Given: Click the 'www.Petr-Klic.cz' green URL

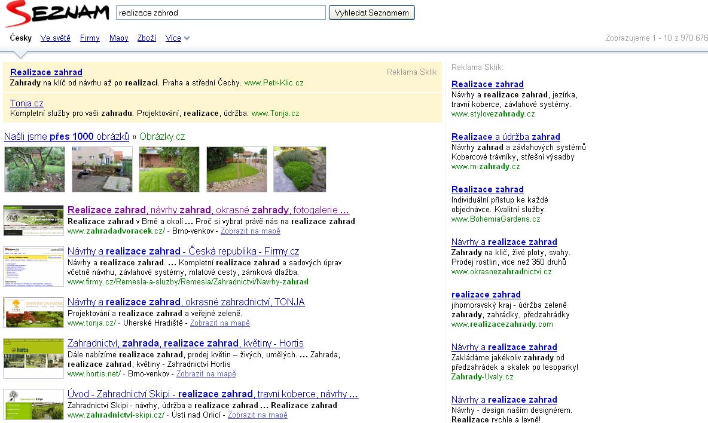Looking at the screenshot, I should (274, 83).
